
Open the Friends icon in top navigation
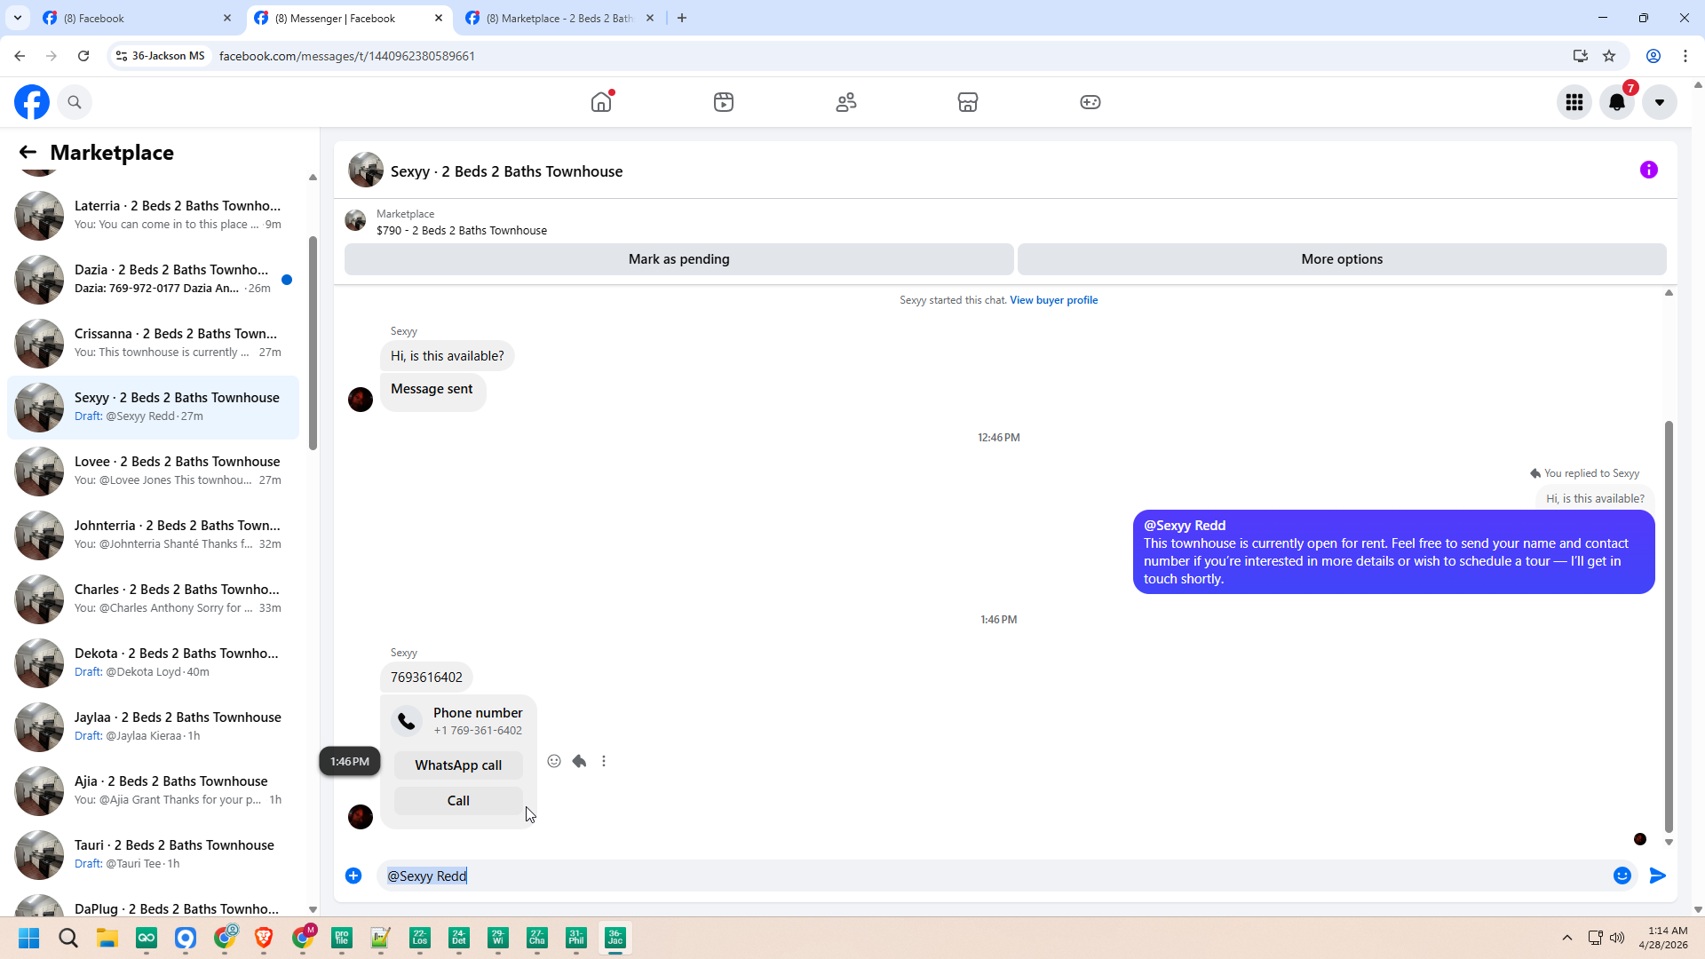pyautogui.click(x=846, y=102)
